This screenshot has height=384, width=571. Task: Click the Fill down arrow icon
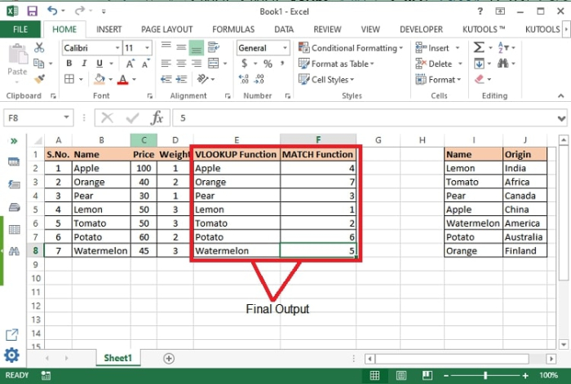(479, 64)
